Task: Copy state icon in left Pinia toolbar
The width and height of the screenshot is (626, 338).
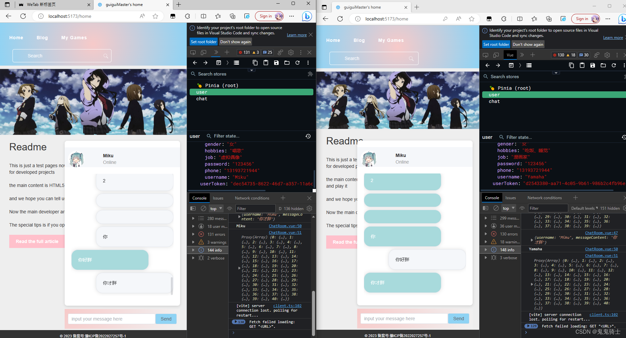Action: [255, 63]
